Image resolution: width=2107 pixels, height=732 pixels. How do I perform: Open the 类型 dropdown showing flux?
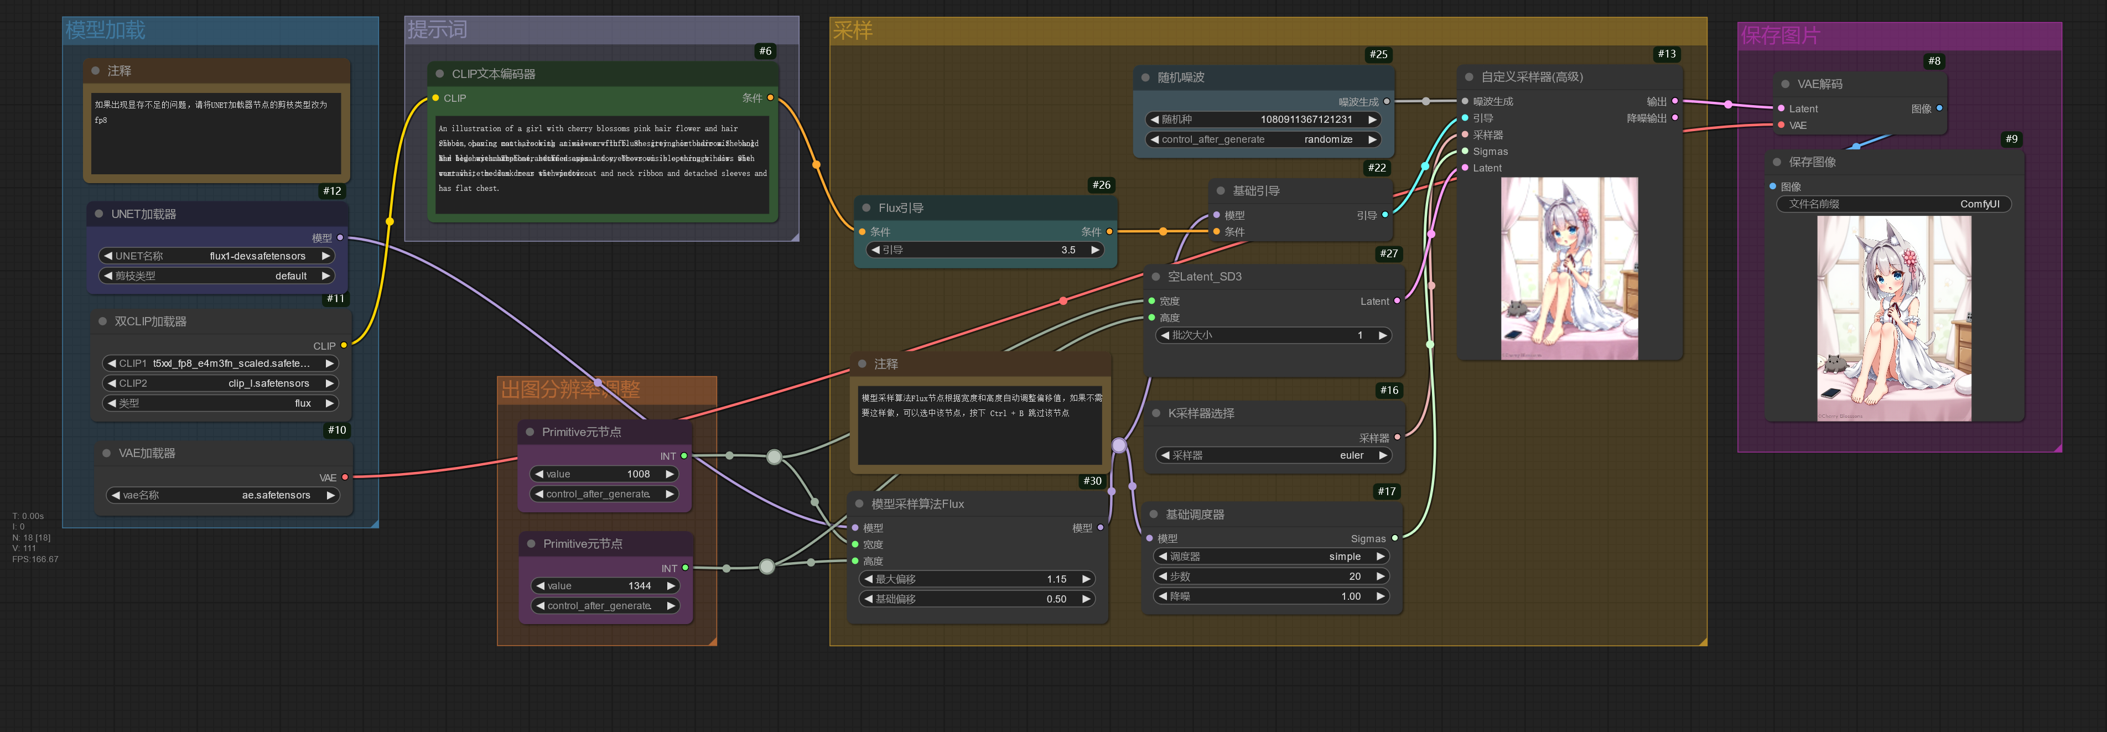(219, 403)
